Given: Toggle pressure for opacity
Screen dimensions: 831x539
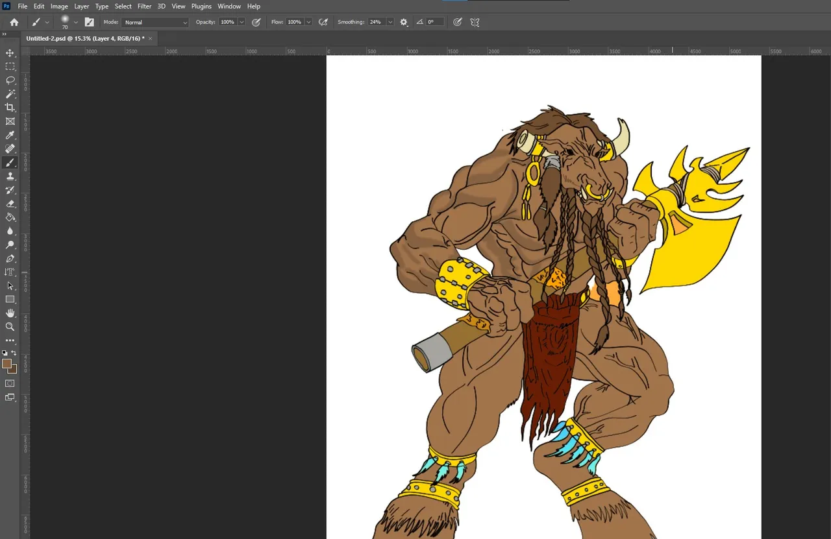Looking at the screenshot, I should point(256,22).
